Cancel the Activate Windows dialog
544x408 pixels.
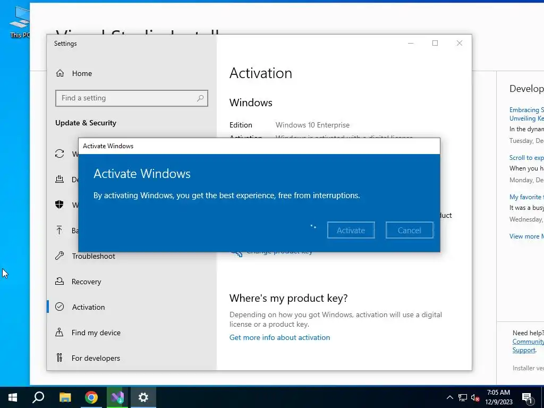coord(410,230)
